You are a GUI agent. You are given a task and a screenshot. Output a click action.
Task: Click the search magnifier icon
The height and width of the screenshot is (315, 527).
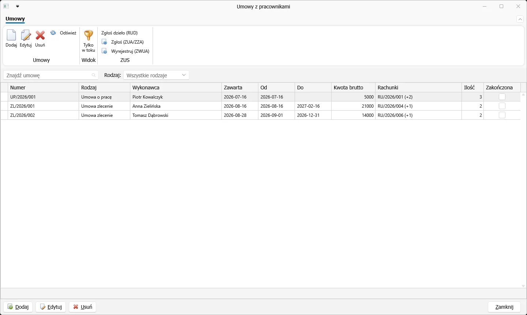[x=94, y=75]
